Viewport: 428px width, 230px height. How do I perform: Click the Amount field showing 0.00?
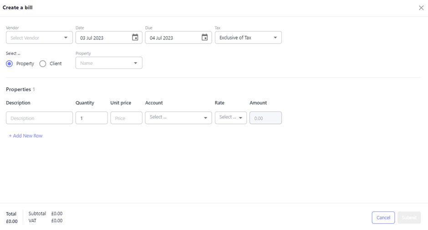click(x=265, y=118)
